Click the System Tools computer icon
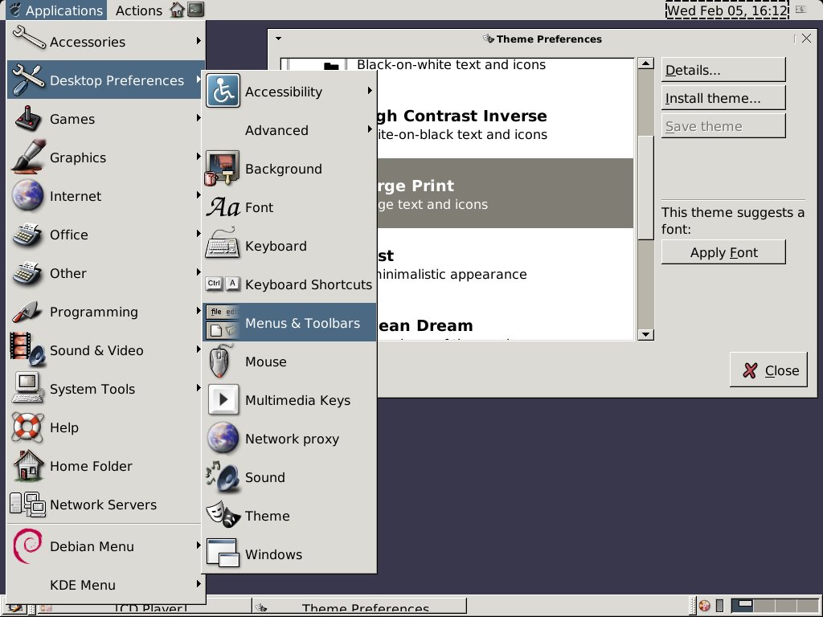Image resolution: width=823 pixels, height=617 pixels. click(27, 388)
